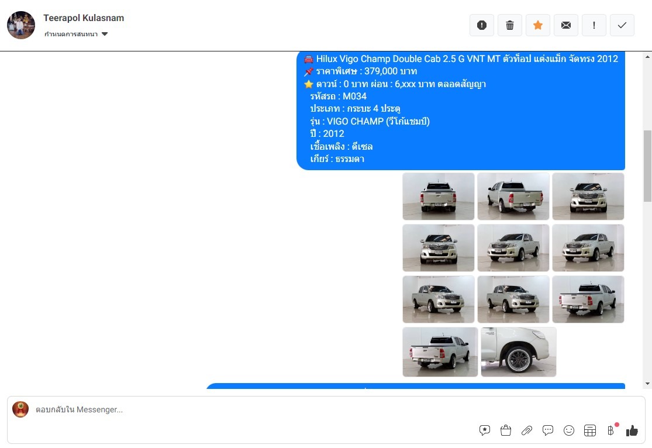The image size is (652, 448).
Task: Flag conversation with exclamation mark icon
Action: pyautogui.click(x=594, y=25)
